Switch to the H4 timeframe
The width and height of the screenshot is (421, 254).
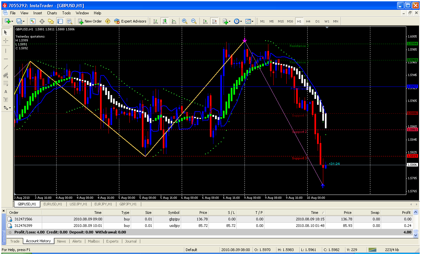coord(308,21)
